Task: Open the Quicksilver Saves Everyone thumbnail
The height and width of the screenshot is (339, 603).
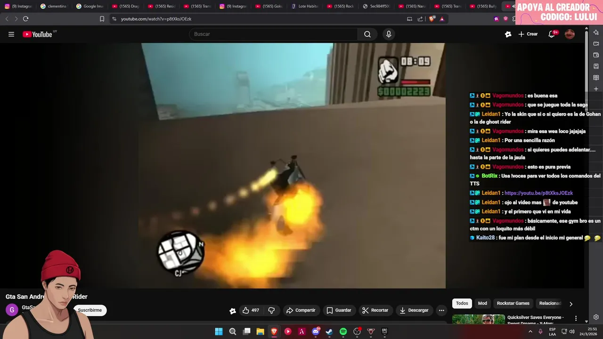Action: point(478,319)
